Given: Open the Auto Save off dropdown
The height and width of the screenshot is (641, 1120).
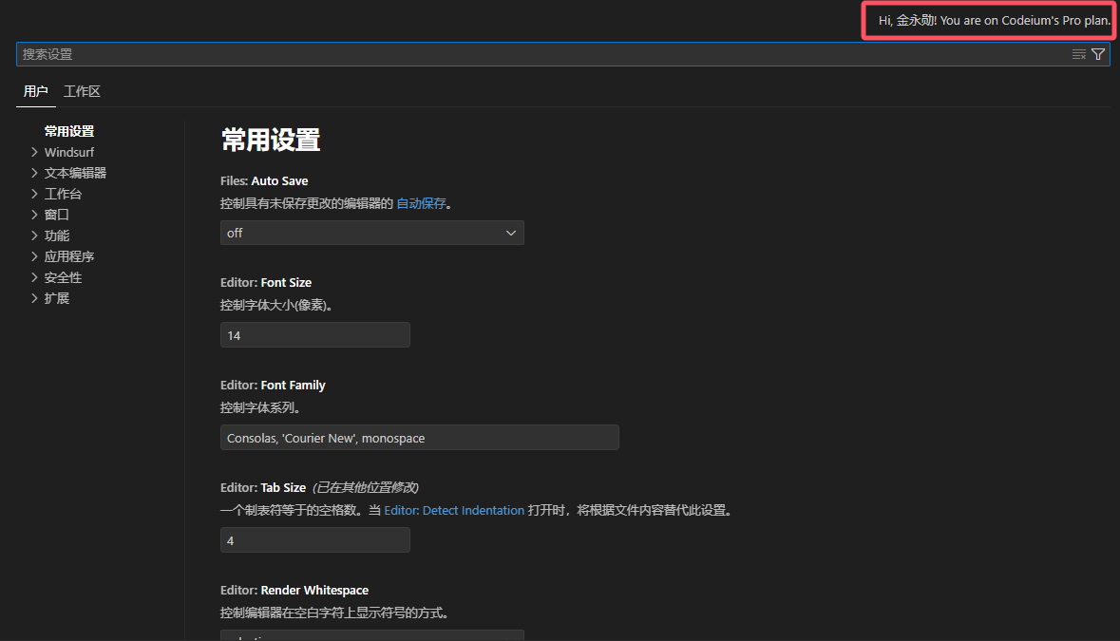Looking at the screenshot, I should coord(372,233).
